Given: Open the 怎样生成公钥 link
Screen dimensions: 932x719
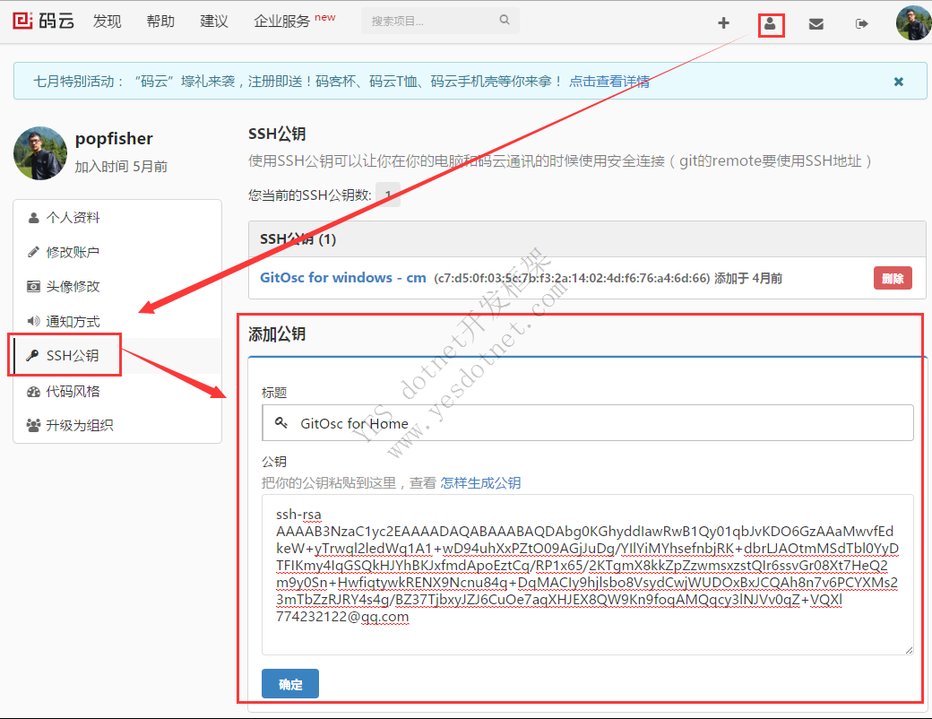Looking at the screenshot, I should click(480, 482).
